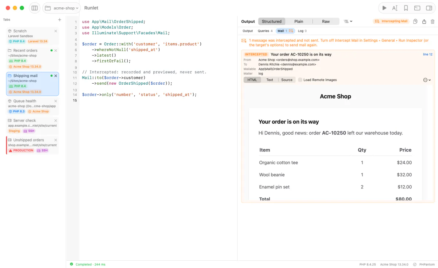Click Acme Shop 13.34.0 in status bar
Viewport: 438px width, 268px height.
click(x=394, y=264)
